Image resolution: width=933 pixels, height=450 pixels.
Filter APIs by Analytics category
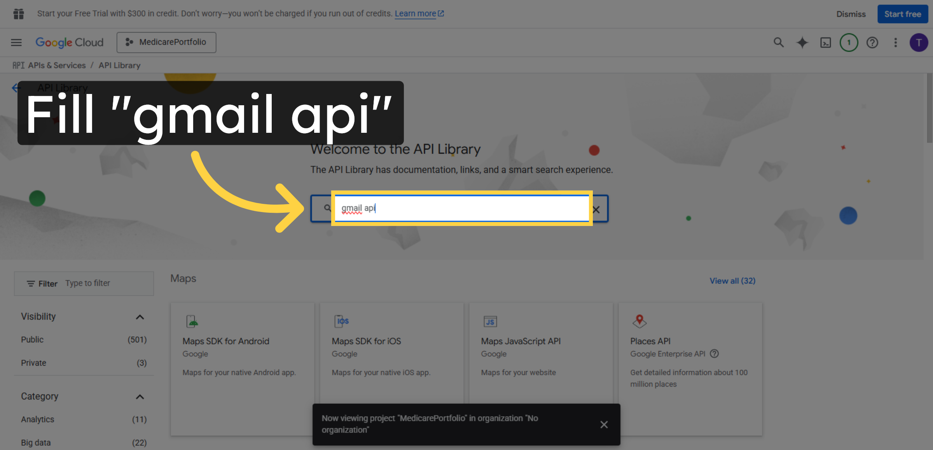(x=37, y=419)
